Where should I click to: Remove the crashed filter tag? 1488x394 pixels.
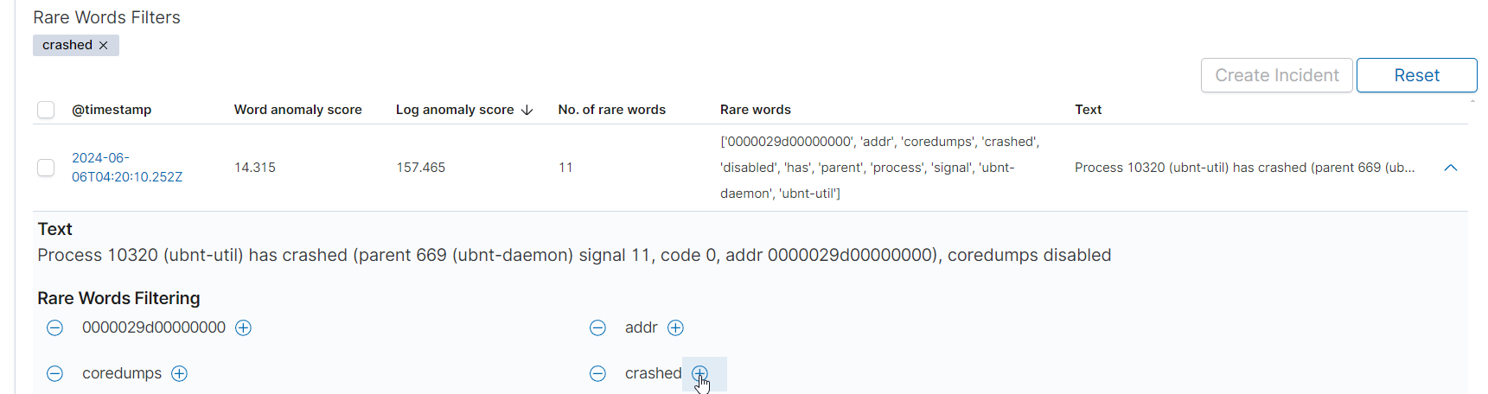point(104,46)
